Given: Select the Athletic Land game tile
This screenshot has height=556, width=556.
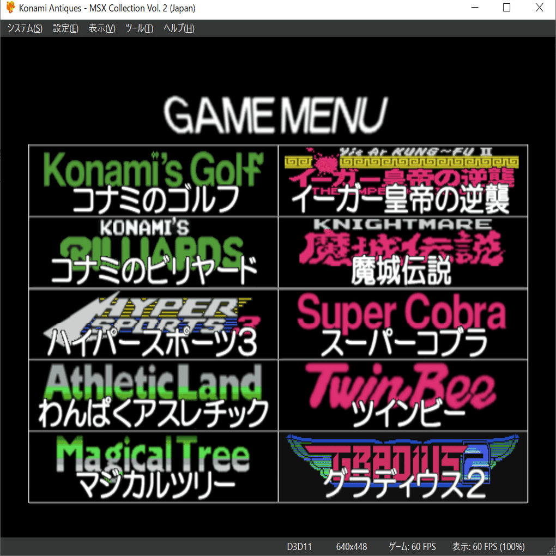Looking at the screenshot, I should 153,396.
